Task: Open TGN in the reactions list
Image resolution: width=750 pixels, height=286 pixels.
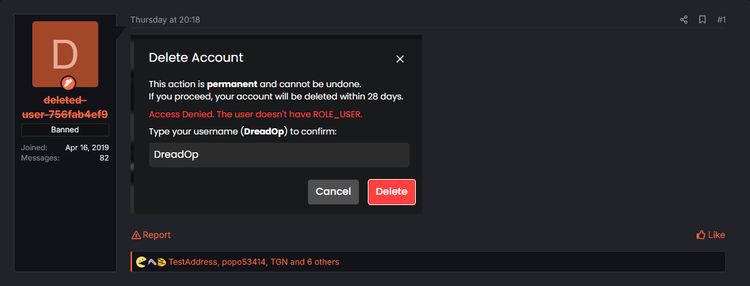Action: point(278,262)
